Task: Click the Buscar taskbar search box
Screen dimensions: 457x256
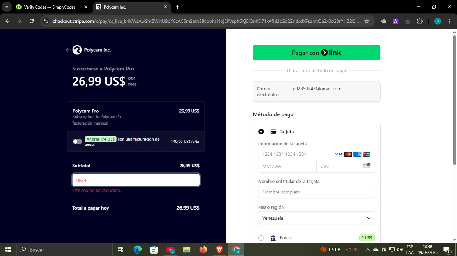Action: [x=64, y=250]
